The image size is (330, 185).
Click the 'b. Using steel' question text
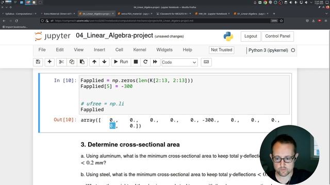tap(174, 175)
